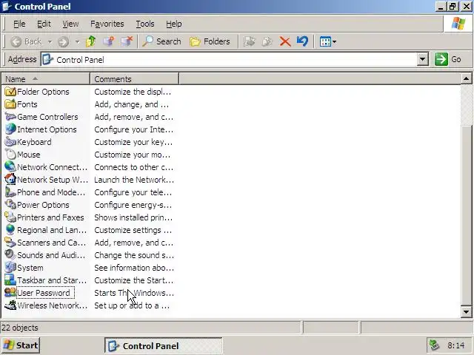Click the red Delete toolbar icon
This screenshot has height=355, width=474.
point(284,41)
